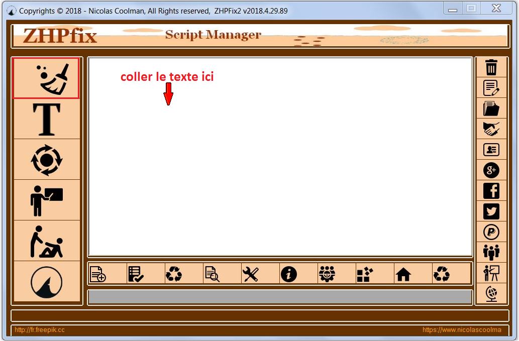Click the home icon

403,274
